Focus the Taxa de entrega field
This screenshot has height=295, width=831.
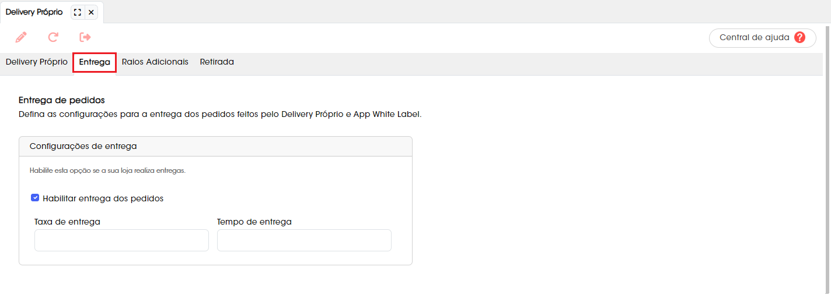pyautogui.click(x=121, y=240)
